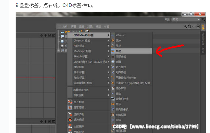
Task: Click the upper viewport move-camera icon
Action: pyautogui.click(x=42, y=35)
